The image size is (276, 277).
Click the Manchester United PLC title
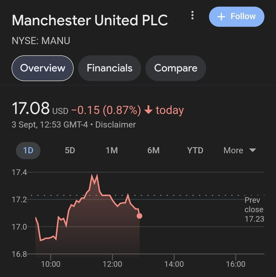click(x=90, y=20)
